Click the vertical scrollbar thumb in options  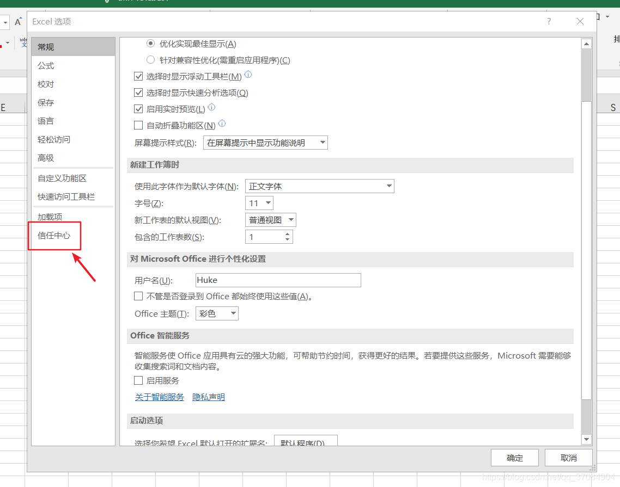[586, 250]
